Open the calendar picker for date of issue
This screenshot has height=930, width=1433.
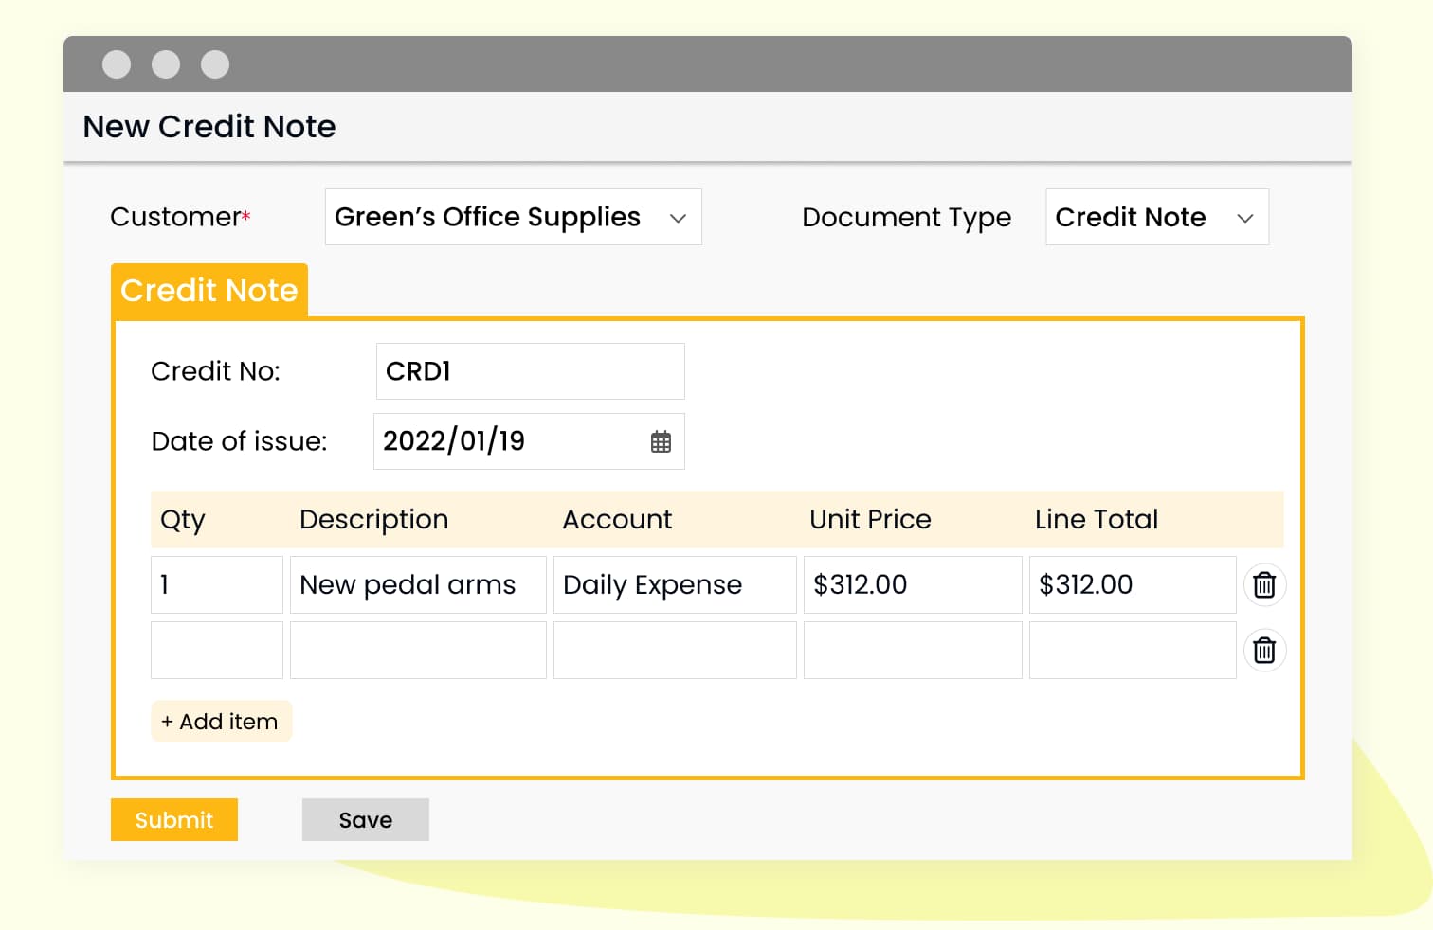[x=661, y=441]
